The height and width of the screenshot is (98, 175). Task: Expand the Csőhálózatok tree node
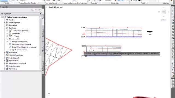coord(5,58)
